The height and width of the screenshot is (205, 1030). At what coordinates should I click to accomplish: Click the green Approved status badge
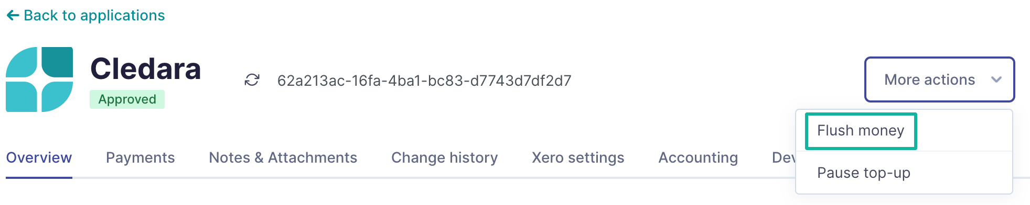click(x=127, y=99)
